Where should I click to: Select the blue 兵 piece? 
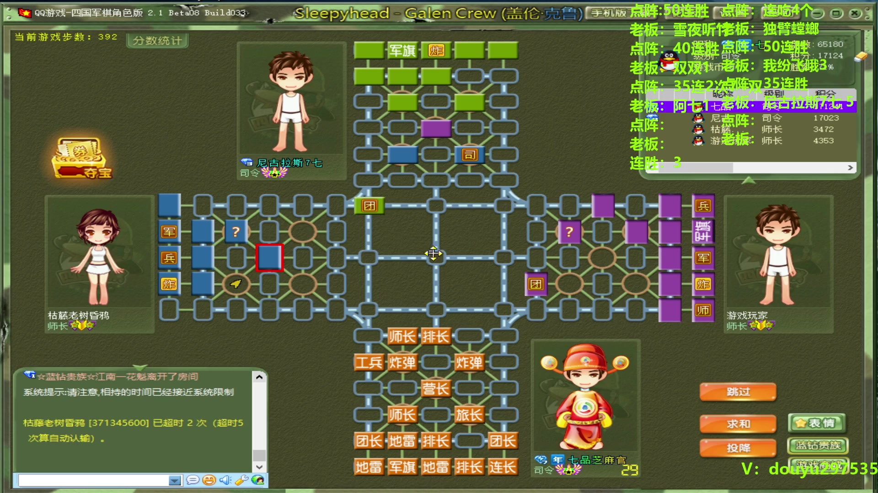169,258
